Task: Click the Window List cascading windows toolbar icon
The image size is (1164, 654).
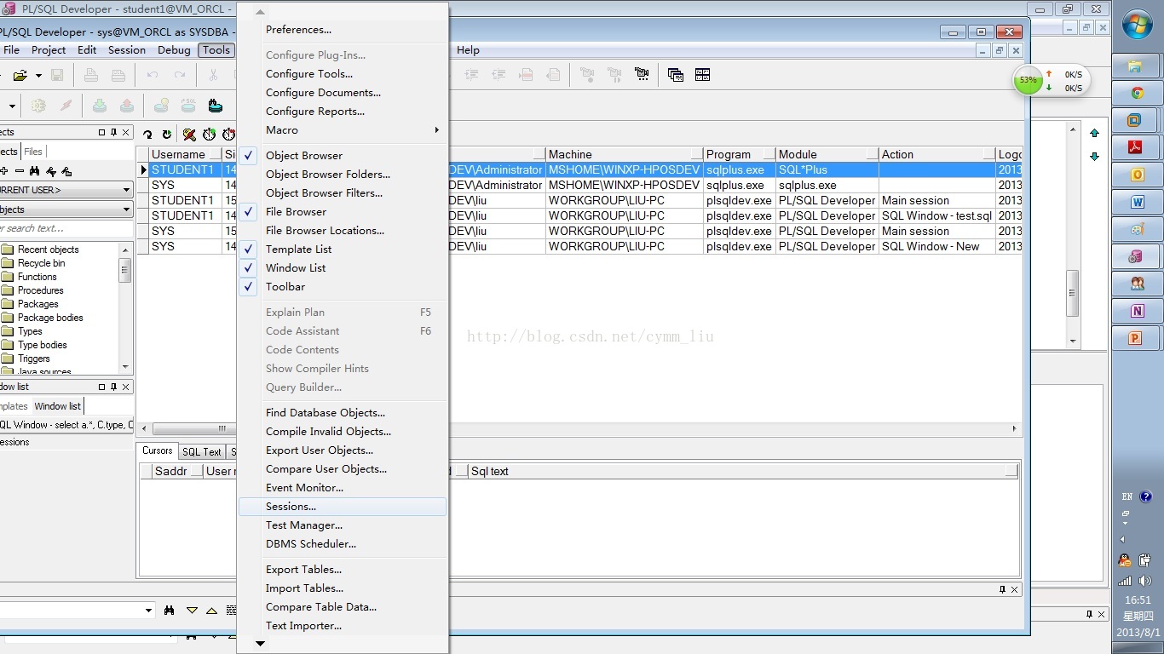Action: (x=676, y=75)
